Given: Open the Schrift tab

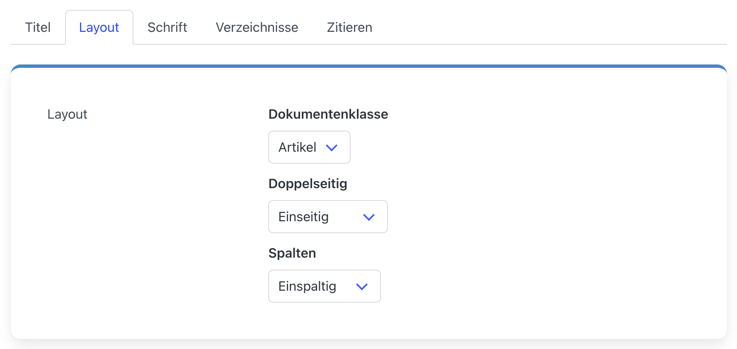Looking at the screenshot, I should 167,27.
